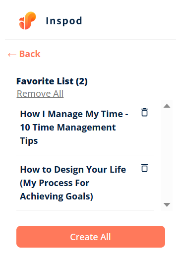The width and height of the screenshot is (182, 261).
Task: Click the word 'Tips' in first favorite
Action: (x=29, y=141)
